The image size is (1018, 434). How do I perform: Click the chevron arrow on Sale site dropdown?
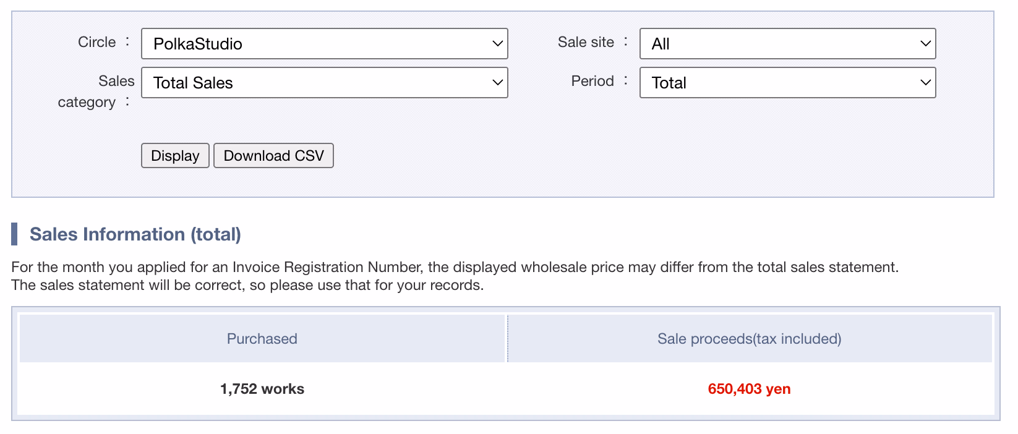[925, 44]
